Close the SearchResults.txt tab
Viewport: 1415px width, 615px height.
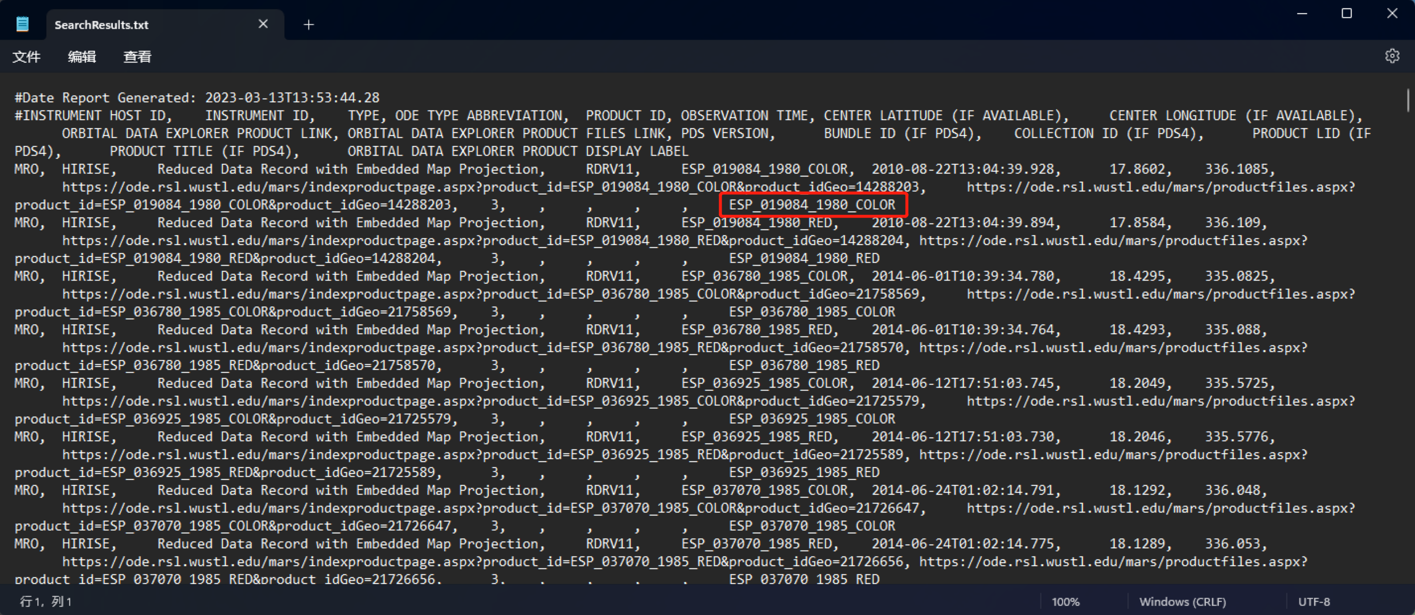coord(263,24)
